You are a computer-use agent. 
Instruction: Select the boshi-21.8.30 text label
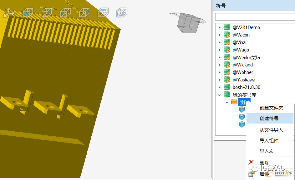pyautogui.click(x=247, y=87)
